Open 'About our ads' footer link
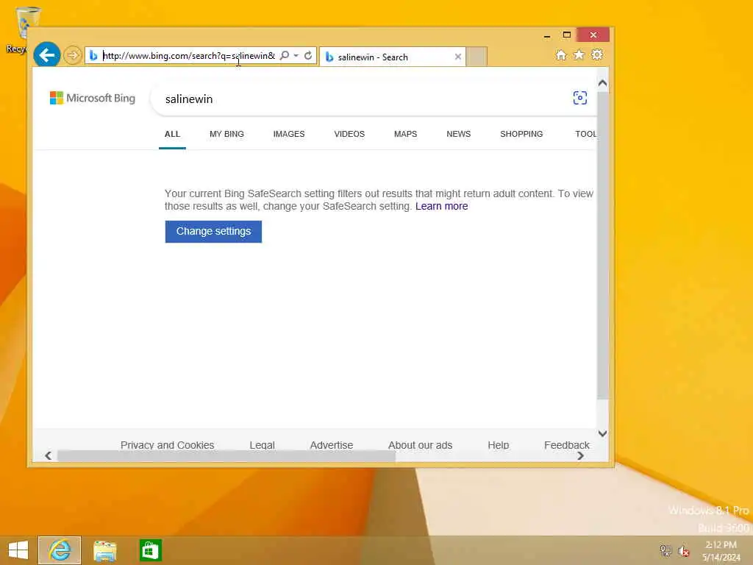Screen dimensions: 753x565 (x=420, y=445)
